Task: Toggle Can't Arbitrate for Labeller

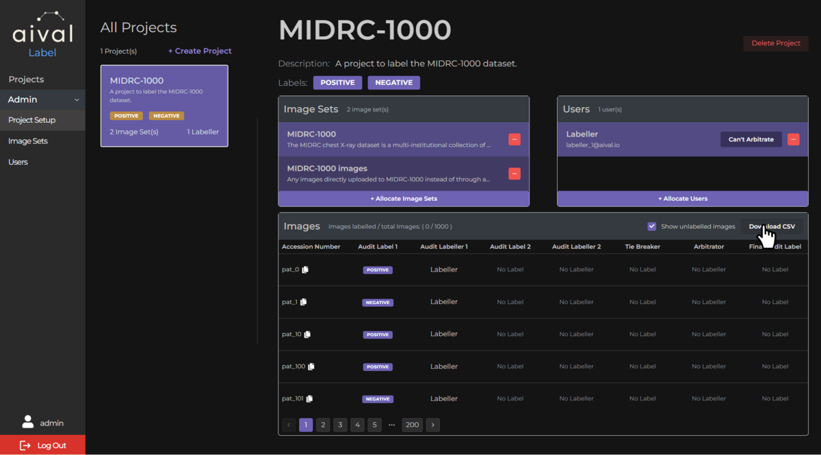Action: tap(751, 139)
